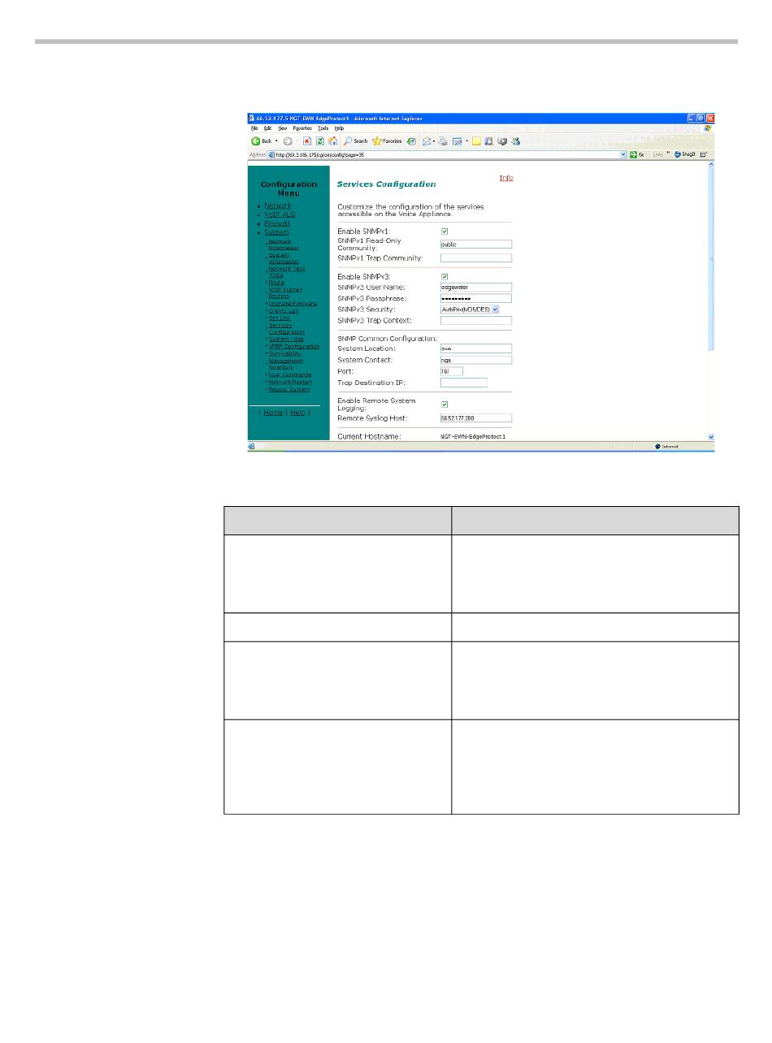This screenshot has width=772, height=1043.
Task: Click the Mail toolbar icon
Action: 427,141
